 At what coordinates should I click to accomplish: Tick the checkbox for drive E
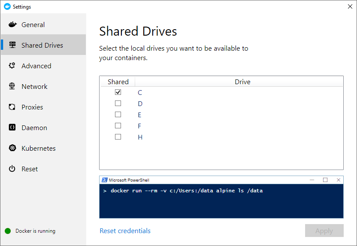[x=118, y=114]
